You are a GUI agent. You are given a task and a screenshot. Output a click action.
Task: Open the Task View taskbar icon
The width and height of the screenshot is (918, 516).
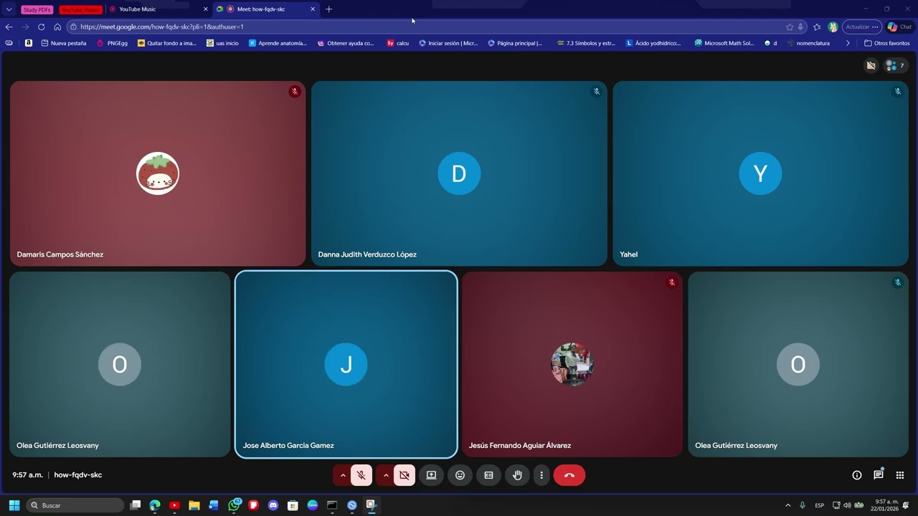135,505
